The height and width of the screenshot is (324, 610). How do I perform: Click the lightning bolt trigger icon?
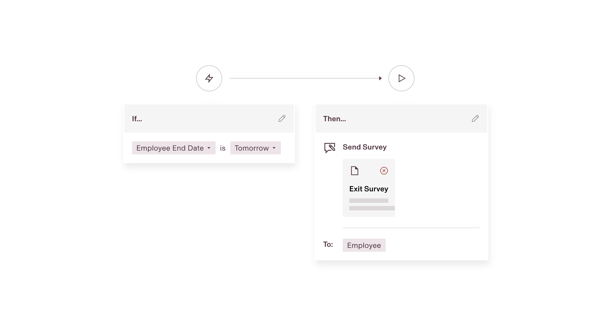pyautogui.click(x=209, y=78)
